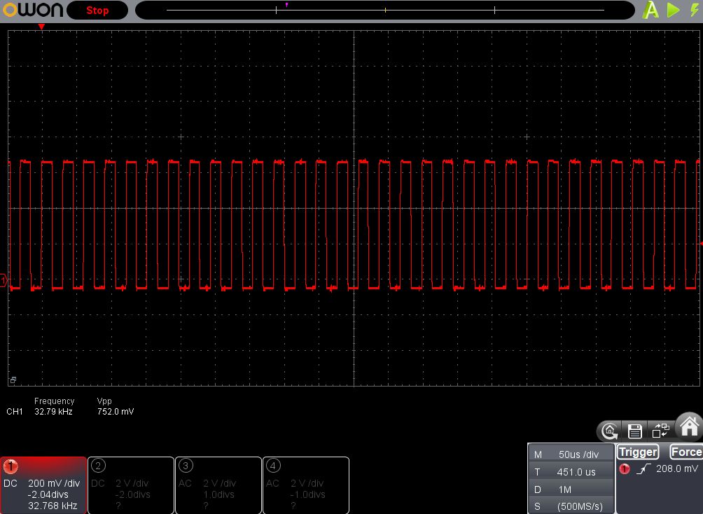
Task: Toggle the channel 2 number button
Action: (98, 466)
